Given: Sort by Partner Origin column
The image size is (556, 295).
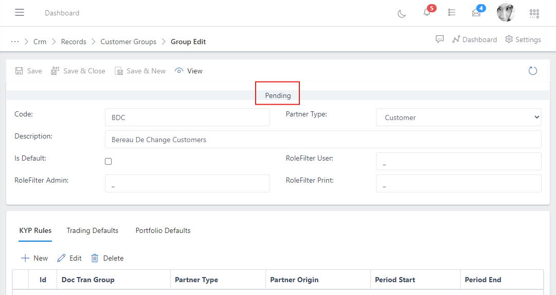Looking at the screenshot, I should click(318, 280).
